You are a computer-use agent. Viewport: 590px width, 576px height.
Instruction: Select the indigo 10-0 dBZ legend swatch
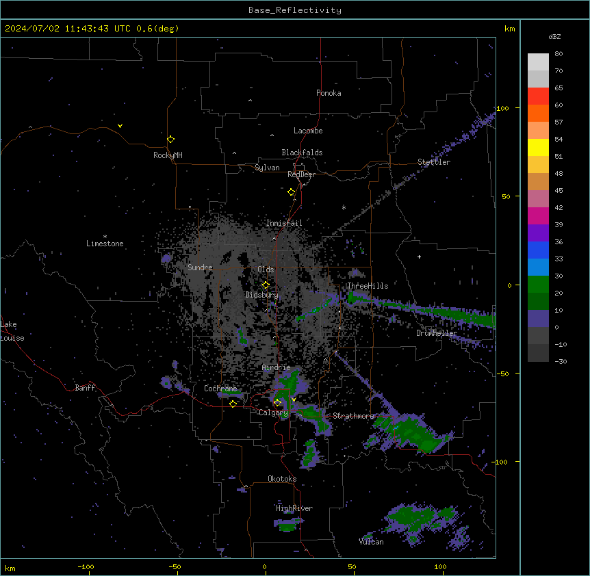538,319
